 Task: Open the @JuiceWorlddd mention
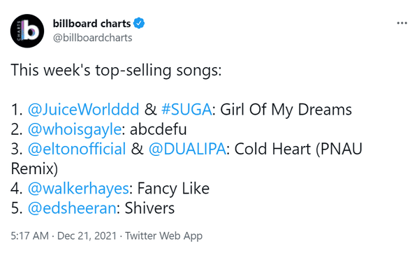point(84,110)
